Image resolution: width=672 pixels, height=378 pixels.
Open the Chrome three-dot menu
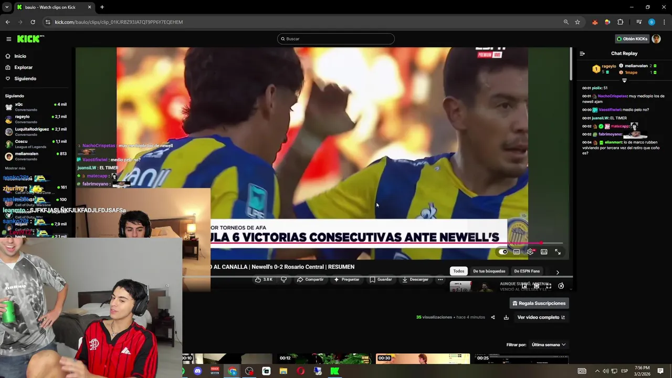665,22
